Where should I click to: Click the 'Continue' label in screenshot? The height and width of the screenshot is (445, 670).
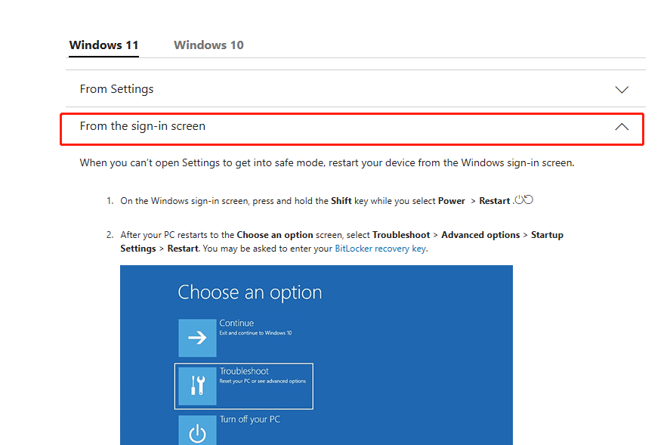pyautogui.click(x=236, y=323)
